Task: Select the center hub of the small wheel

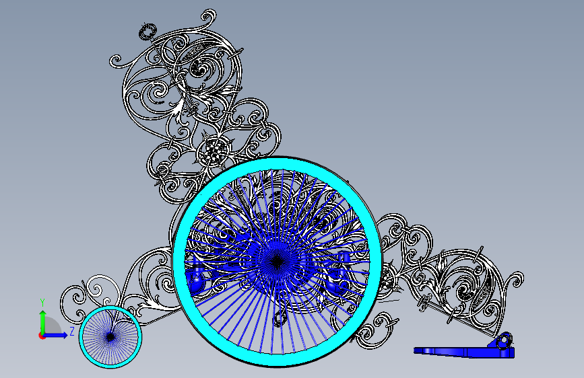Action: [110, 338]
